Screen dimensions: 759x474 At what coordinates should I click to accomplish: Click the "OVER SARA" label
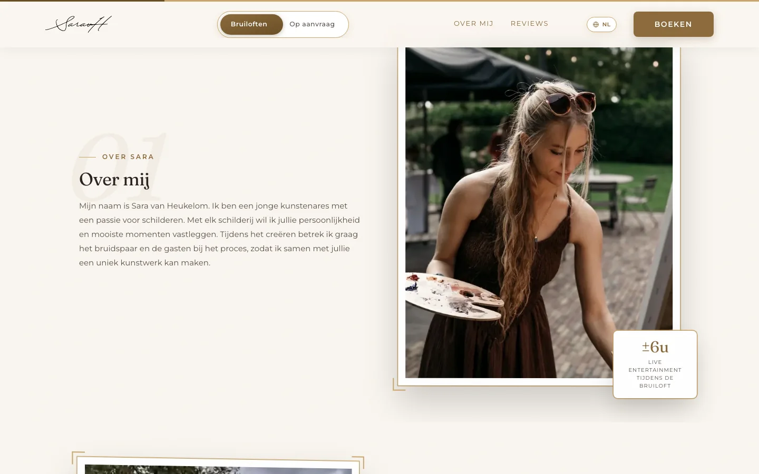click(128, 157)
